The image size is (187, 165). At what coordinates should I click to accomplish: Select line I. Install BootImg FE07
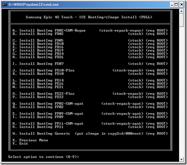point(38,64)
